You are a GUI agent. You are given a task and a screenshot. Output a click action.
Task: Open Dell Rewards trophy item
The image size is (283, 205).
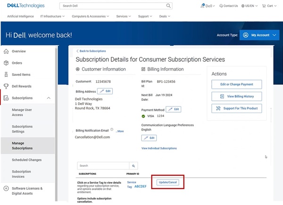tap(22, 86)
